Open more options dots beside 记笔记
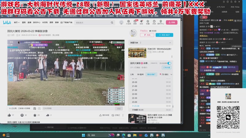Screen dimensions: 246x138 (x=123, y=115)
